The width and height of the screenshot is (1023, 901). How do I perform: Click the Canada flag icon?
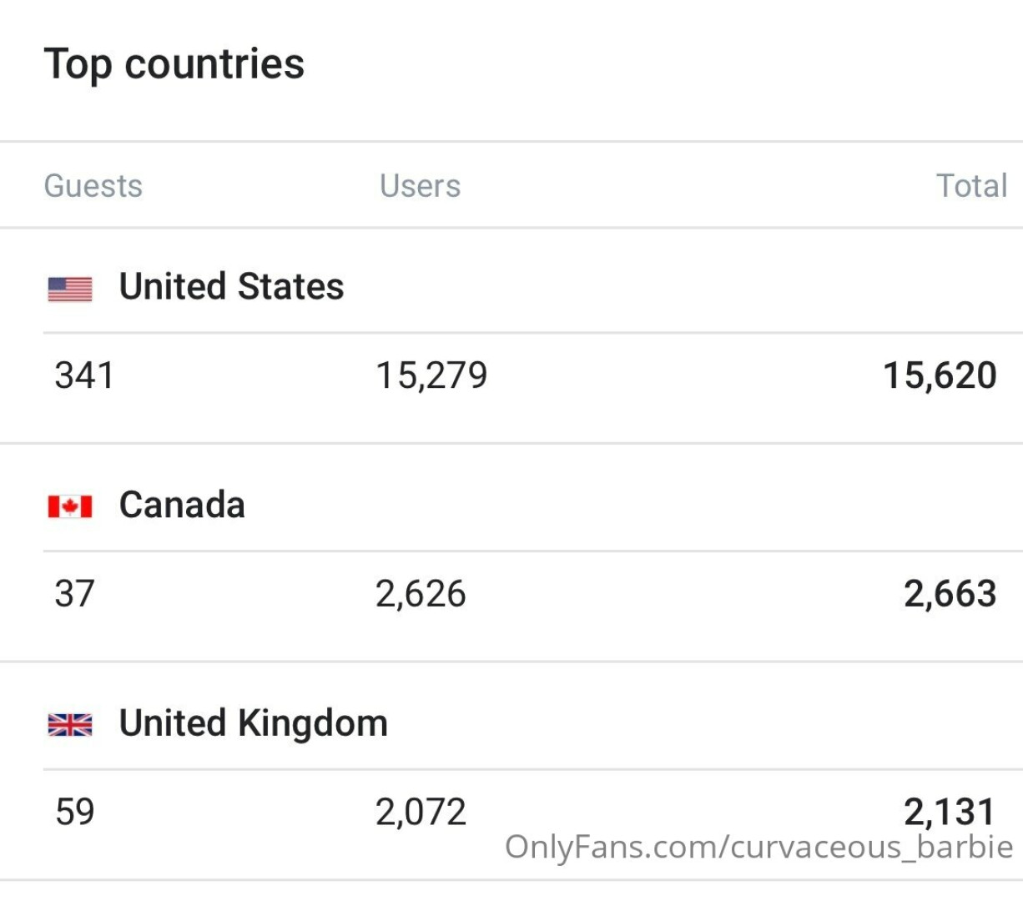(70, 506)
